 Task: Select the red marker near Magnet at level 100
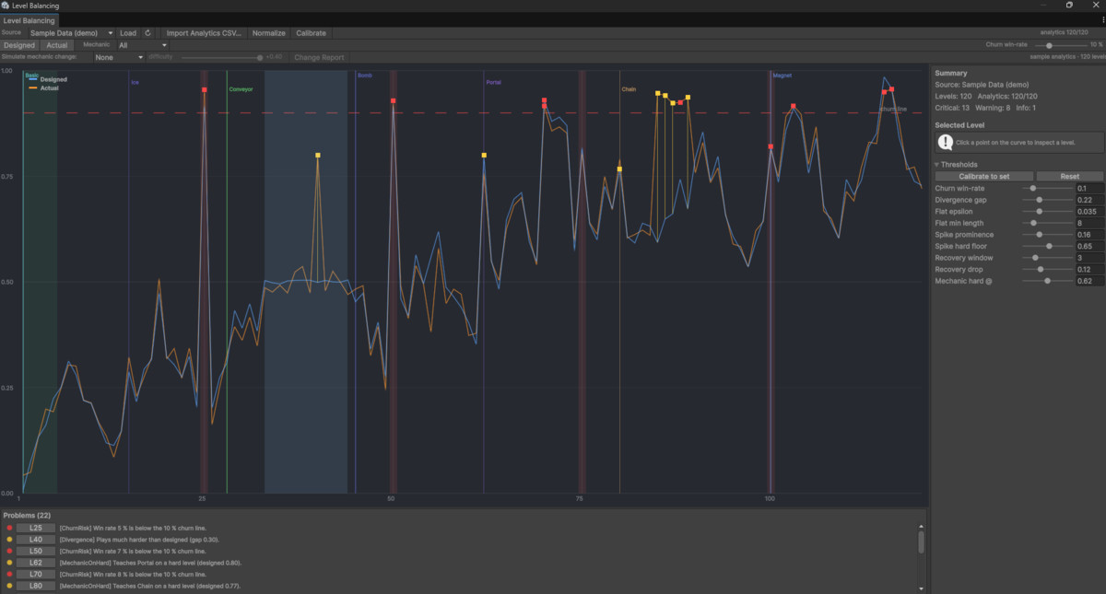(x=771, y=146)
